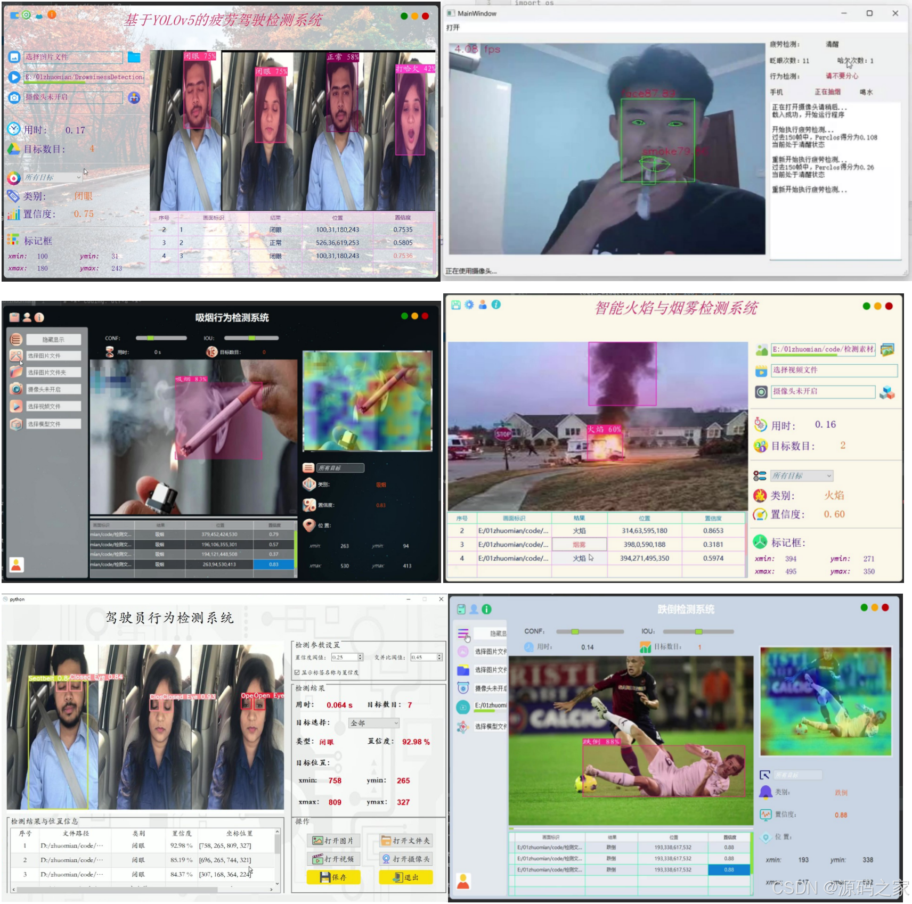Click the 打开文件夹 button in driver behavior window
This screenshot has height=904, width=912.
click(x=406, y=841)
